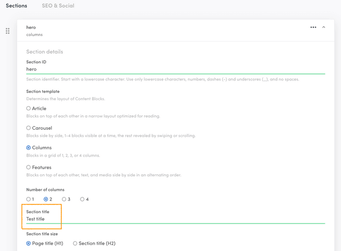
Task: Click the Section ID input field
Action: (175, 69)
